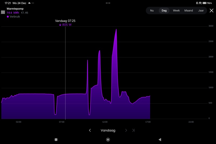Image resolution: width=216 pixels, height=144 pixels.
Task: Tap the Android home circle button
Action: (108, 140)
